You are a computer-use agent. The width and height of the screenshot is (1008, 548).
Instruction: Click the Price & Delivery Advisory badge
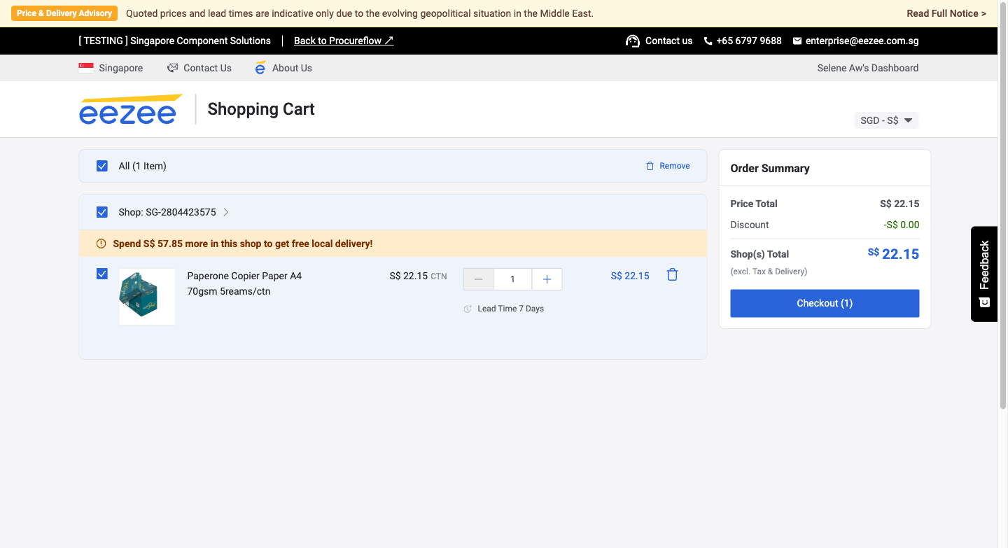[64, 13]
